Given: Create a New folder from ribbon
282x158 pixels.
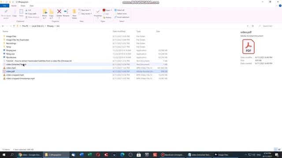Looking at the screenshot, I should pyautogui.click(x=74, y=14).
